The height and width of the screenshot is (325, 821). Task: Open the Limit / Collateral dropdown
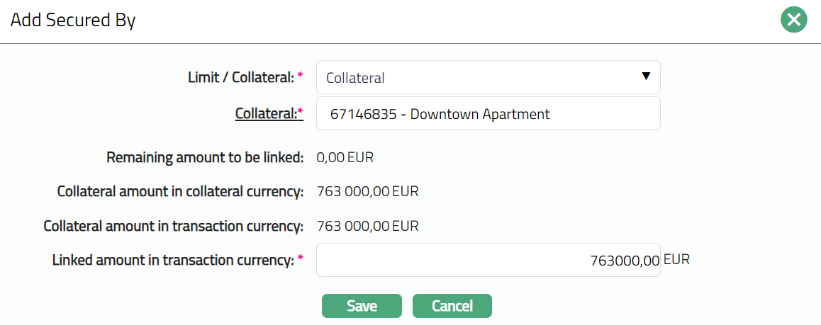click(488, 77)
